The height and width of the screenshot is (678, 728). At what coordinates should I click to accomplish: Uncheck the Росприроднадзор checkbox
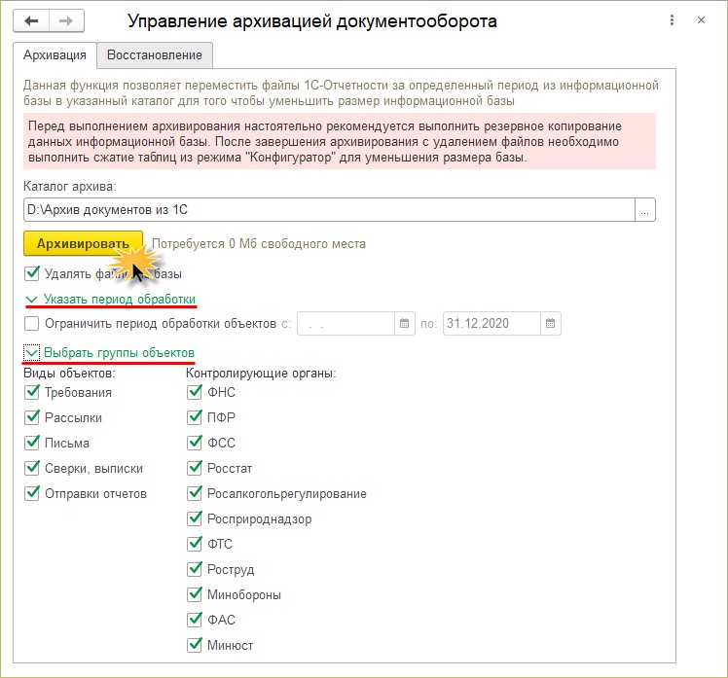tap(194, 518)
